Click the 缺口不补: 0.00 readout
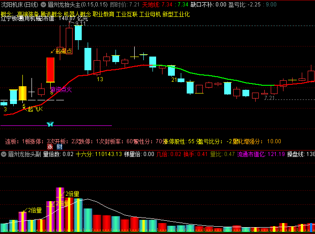The image size is (315, 234). [x=209, y=5]
